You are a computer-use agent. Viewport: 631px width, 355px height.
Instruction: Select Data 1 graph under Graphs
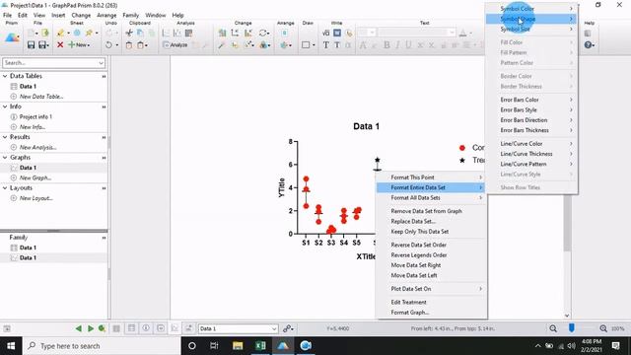28,168
